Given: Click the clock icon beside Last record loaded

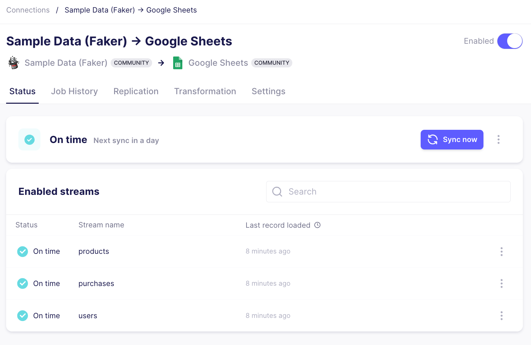Looking at the screenshot, I should pyautogui.click(x=317, y=225).
